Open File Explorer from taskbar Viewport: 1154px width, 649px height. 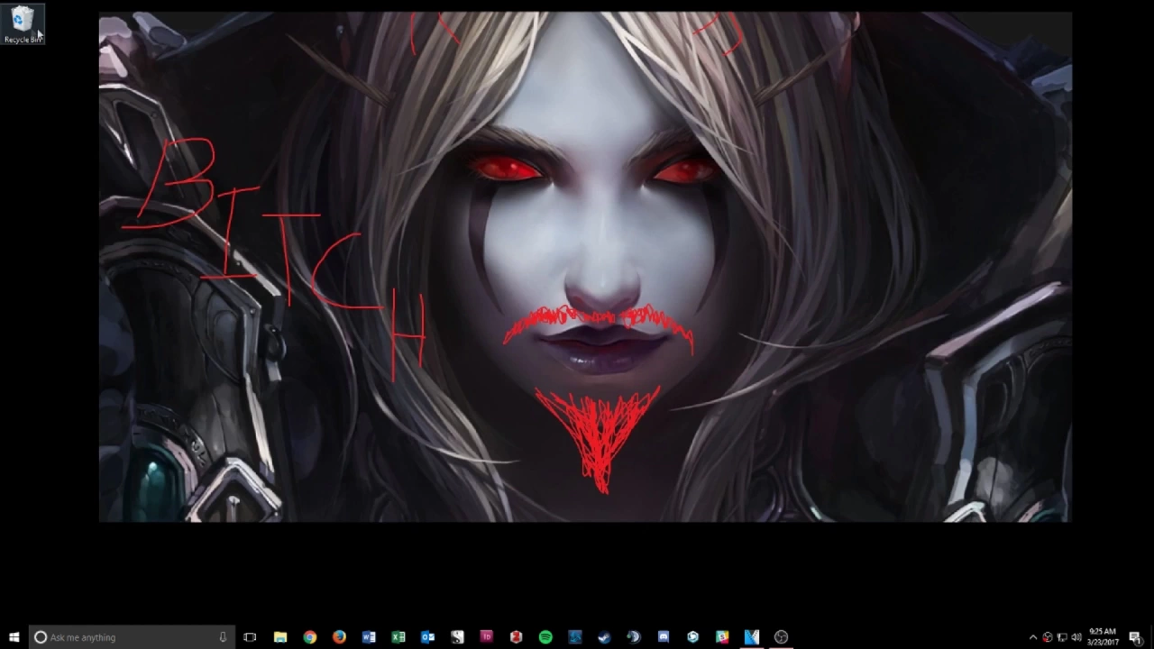point(280,637)
